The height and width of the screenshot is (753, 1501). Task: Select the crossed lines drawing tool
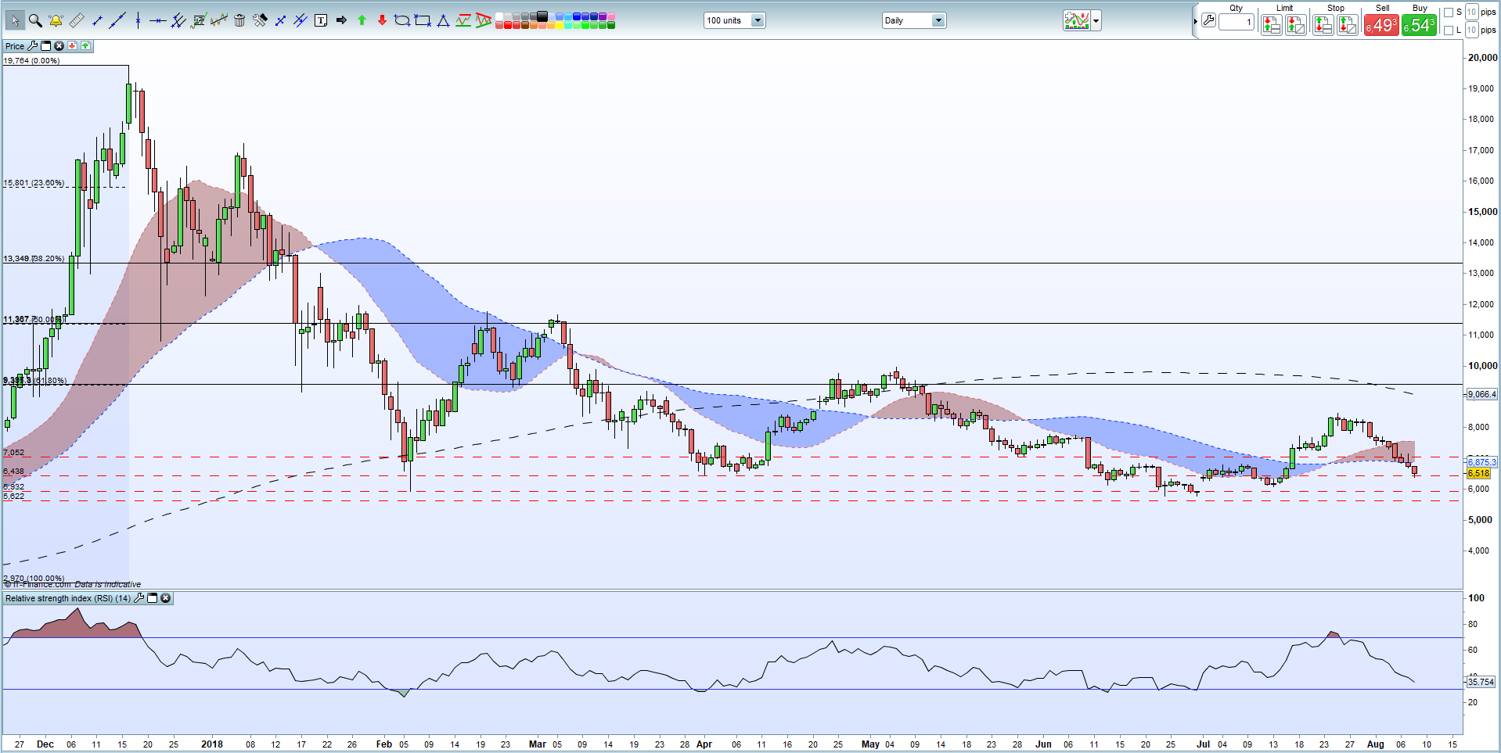pos(280,20)
